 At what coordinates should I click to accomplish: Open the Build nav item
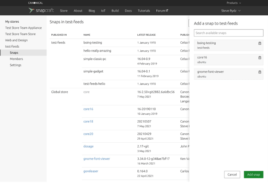[x=115, y=10]
